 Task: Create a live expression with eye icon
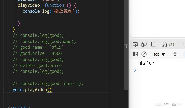click(175, 54)
